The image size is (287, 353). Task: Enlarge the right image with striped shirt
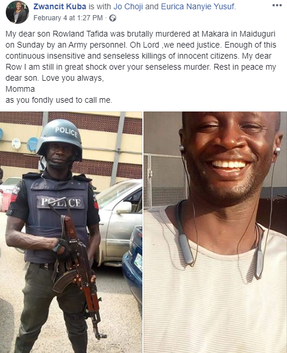click(216, 232)
